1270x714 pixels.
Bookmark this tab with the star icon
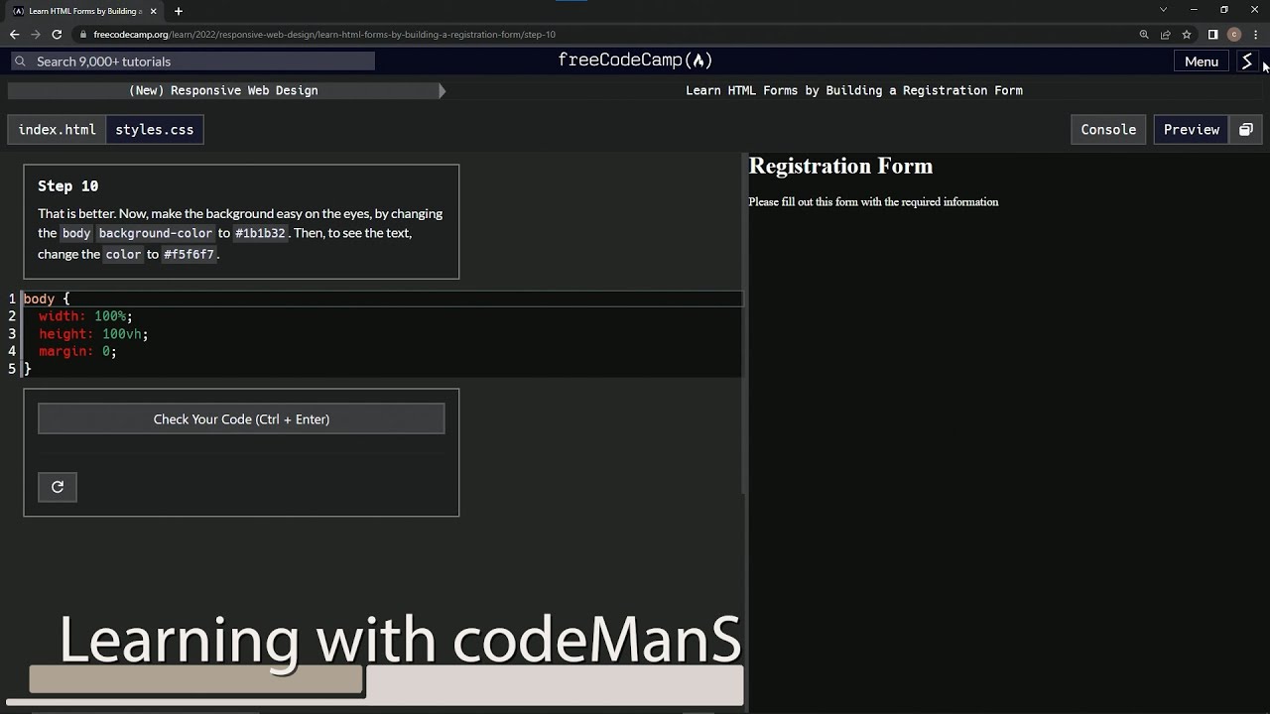1187,34
